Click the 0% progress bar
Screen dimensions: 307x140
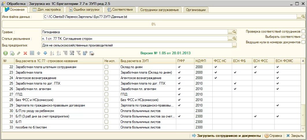[153, 24]
